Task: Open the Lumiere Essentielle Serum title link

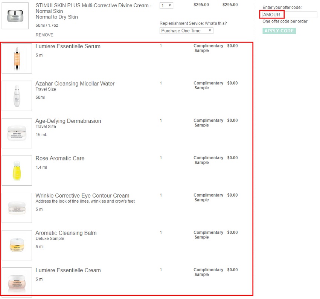Action: coord(68,46)
